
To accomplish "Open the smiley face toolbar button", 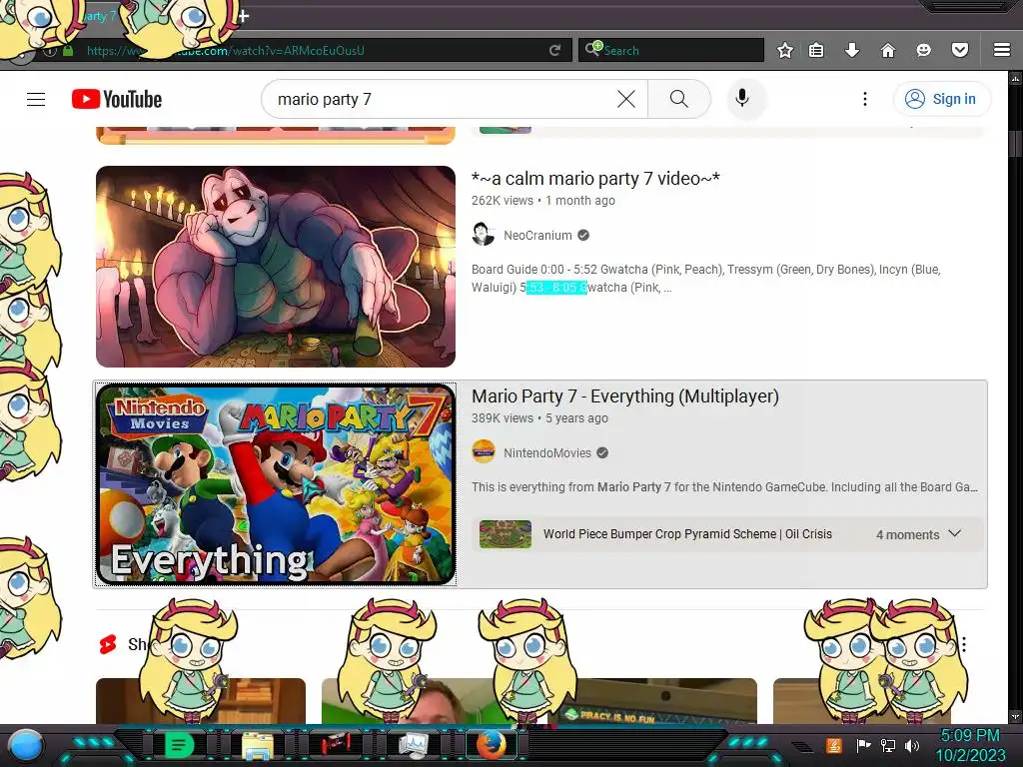I will tap(924, 50).
